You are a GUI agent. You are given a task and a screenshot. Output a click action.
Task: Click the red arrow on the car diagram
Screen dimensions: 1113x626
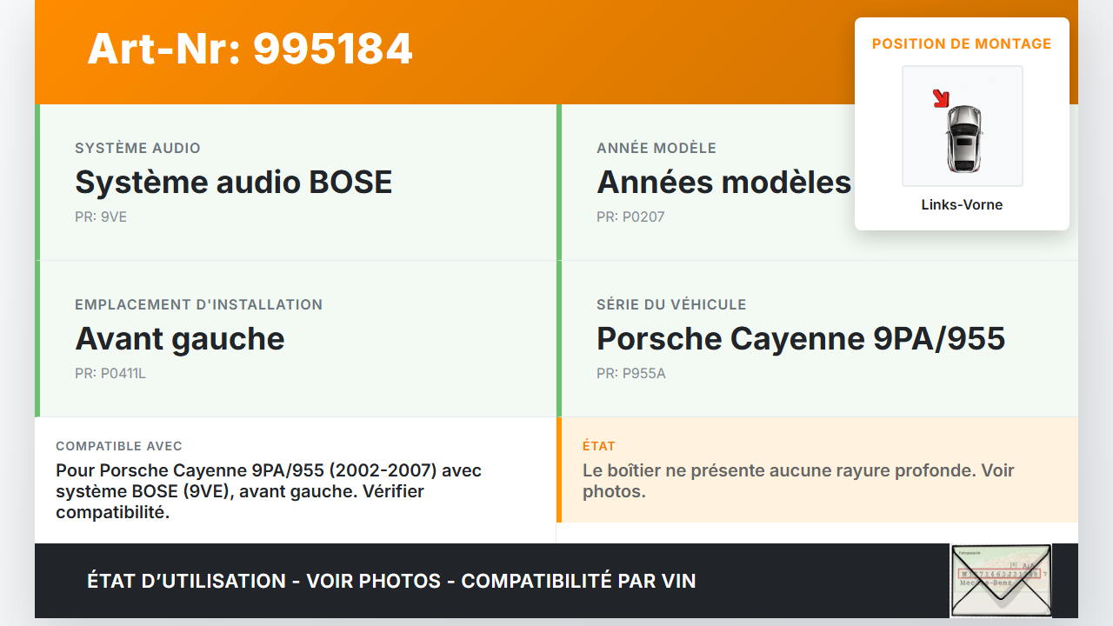(x=941, y=98)
